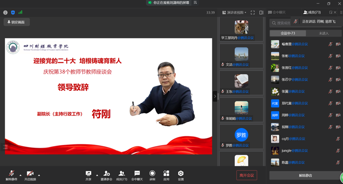Open meeting 设置 settings icon
The width and height of the screenshot is (343, 184).
pyautogui.click(x=181, y=173)
